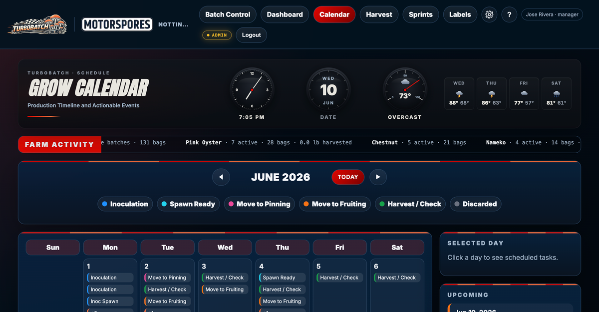Select the Calendar tab
Image resolution: width=599 pixels, height=312 pixels.
334,14
